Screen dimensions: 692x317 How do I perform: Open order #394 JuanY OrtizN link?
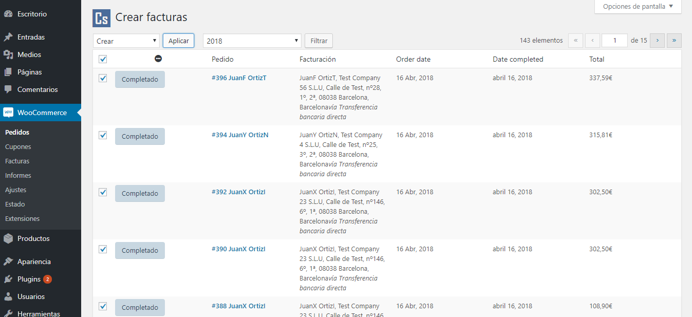(240, 135)
